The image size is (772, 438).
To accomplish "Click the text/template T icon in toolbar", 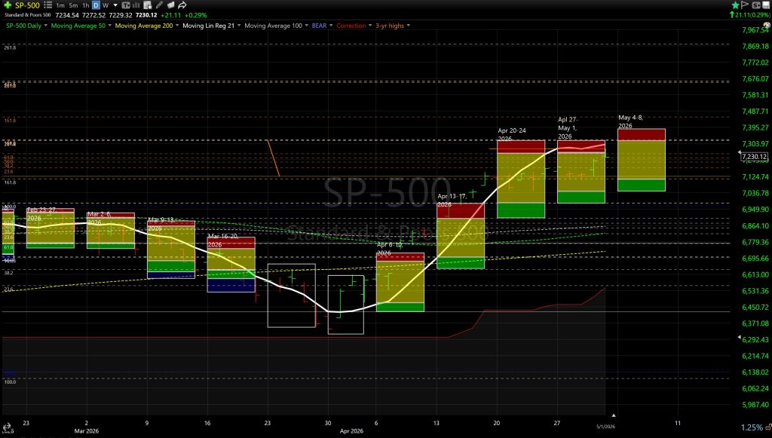I will click(126, 5).
